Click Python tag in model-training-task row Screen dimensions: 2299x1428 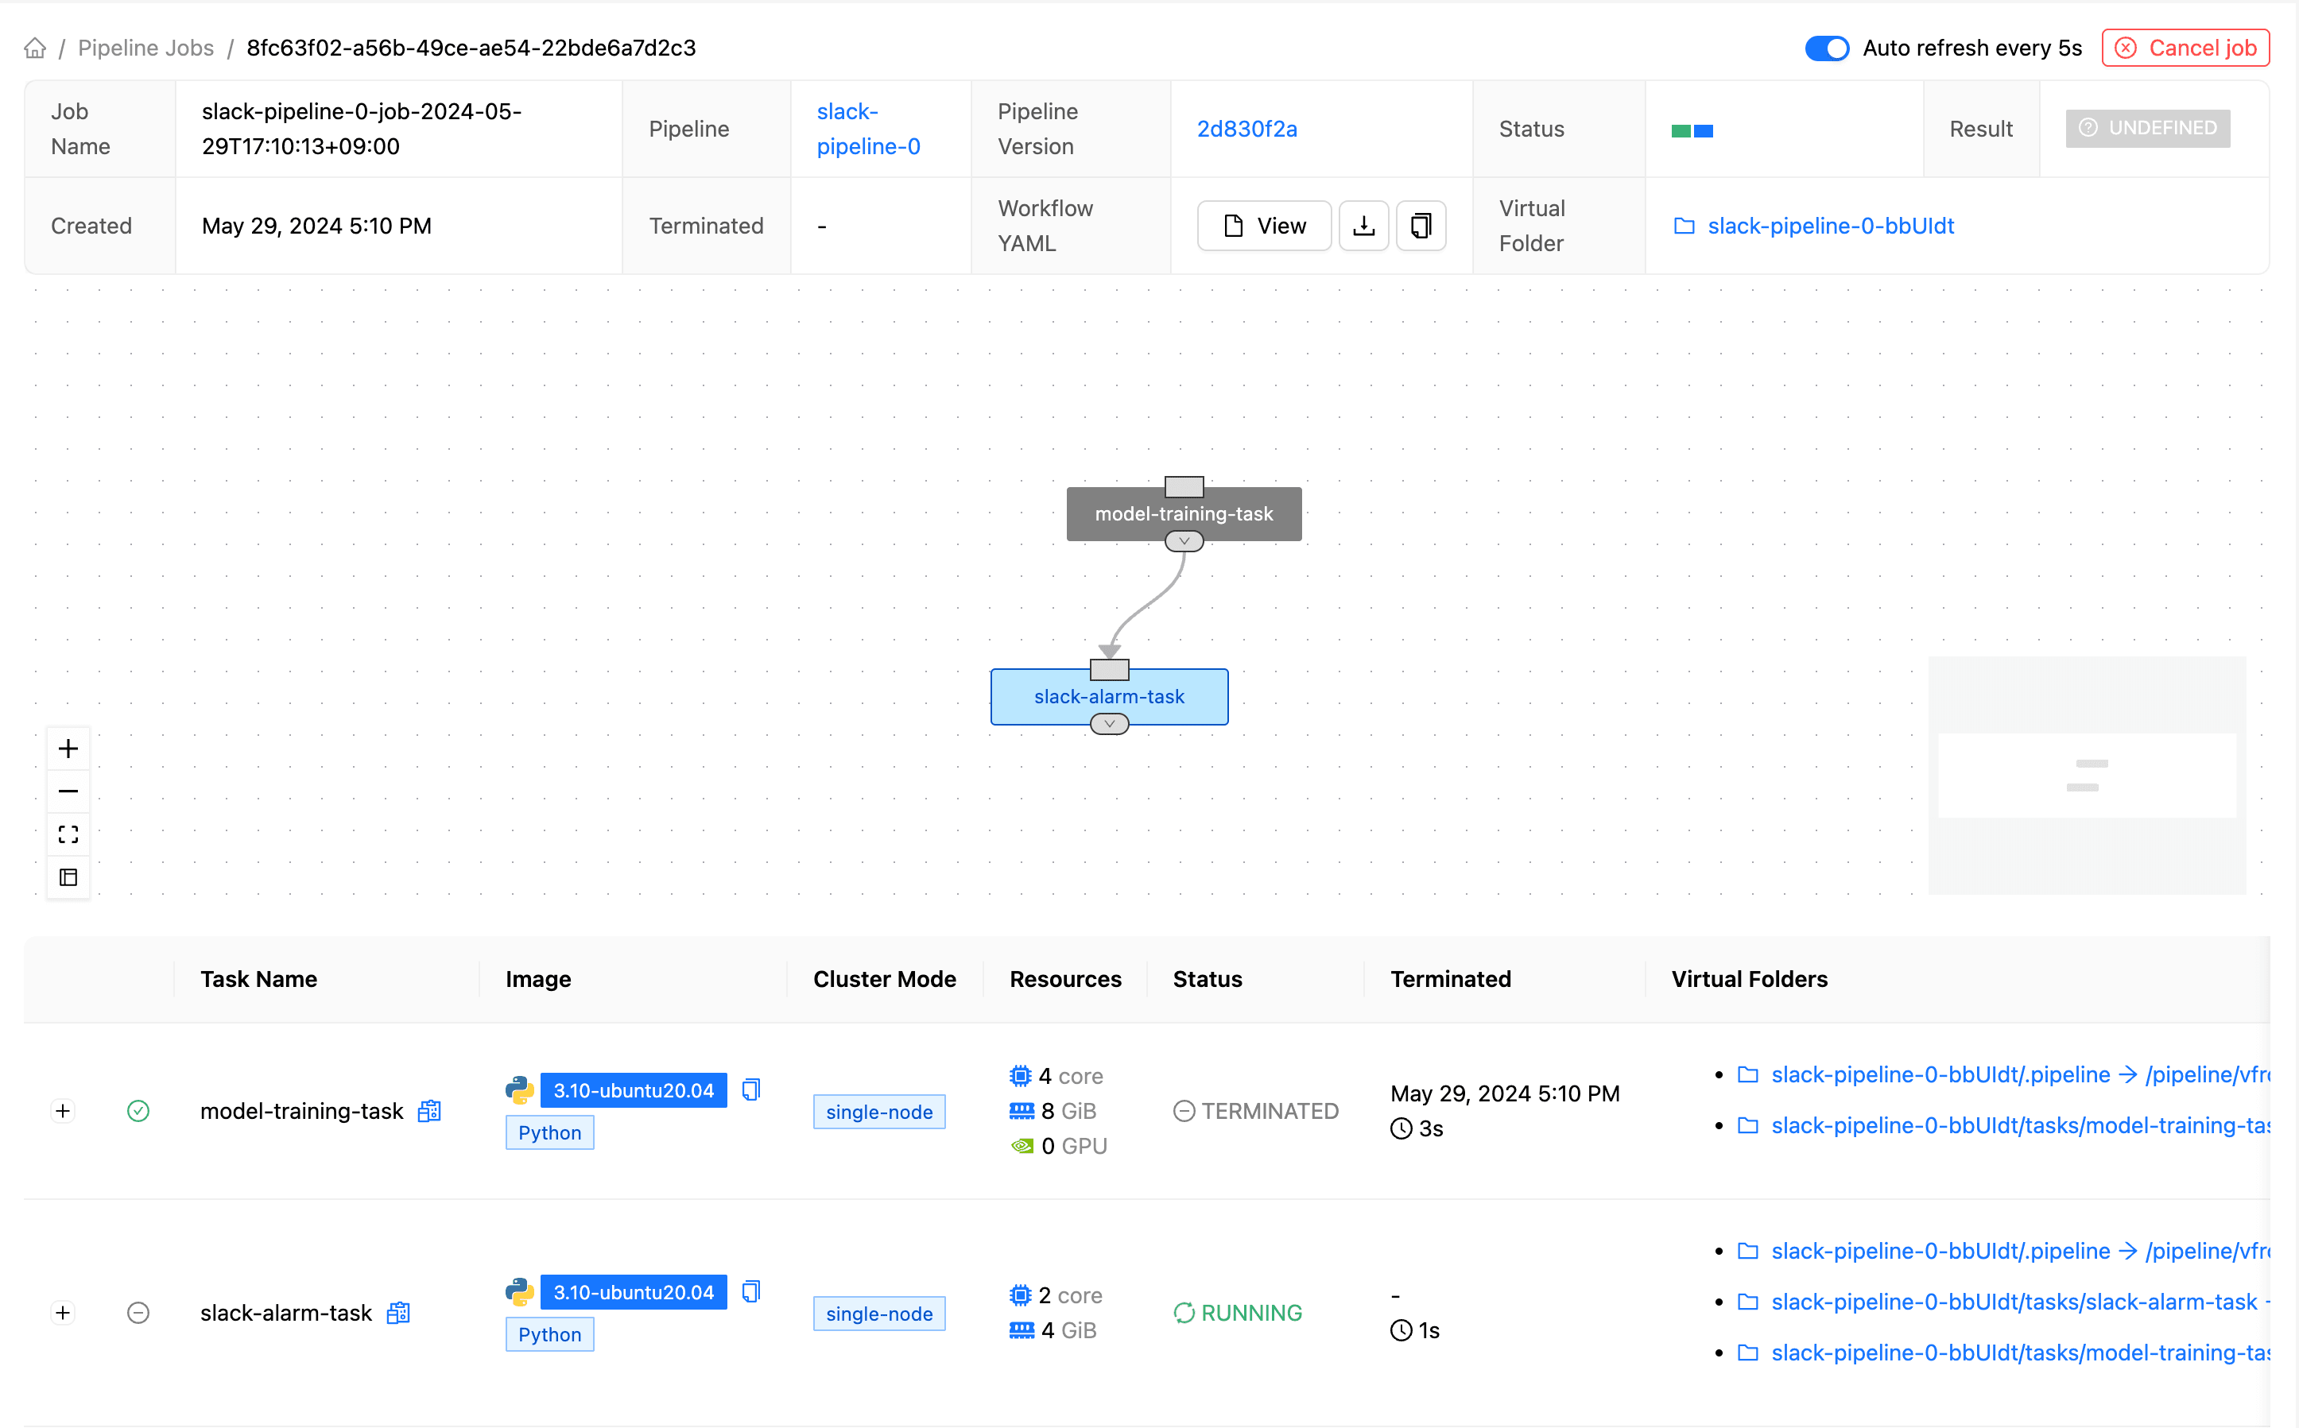(x=550, y=1132)
